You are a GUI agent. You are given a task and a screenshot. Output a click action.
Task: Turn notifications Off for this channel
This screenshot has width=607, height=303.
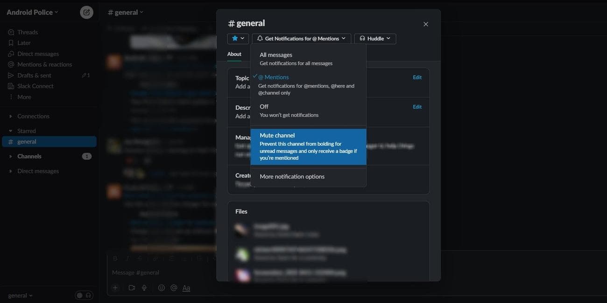tap(264, 106)
